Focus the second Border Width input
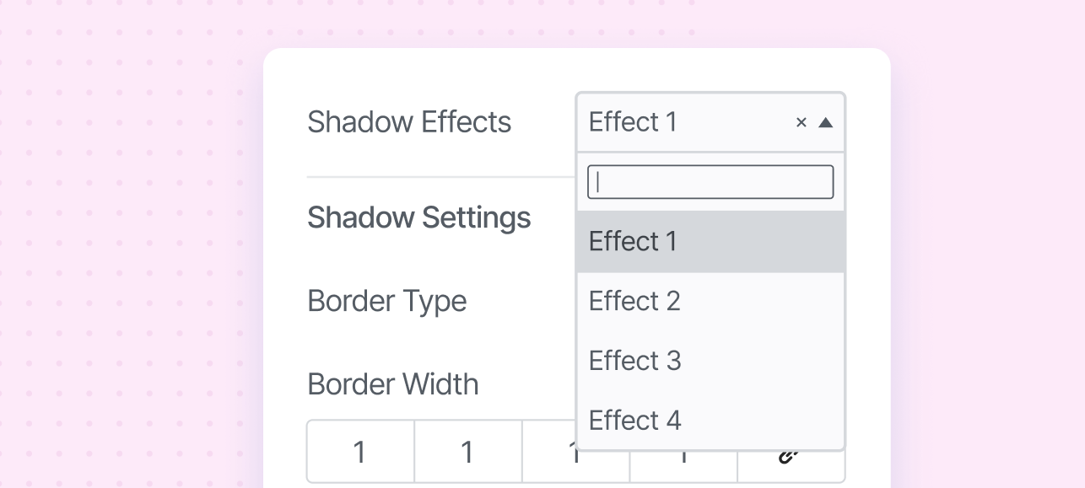This screenshot has height=488, width=1085. pyautogui.click(x=467, y=453)
